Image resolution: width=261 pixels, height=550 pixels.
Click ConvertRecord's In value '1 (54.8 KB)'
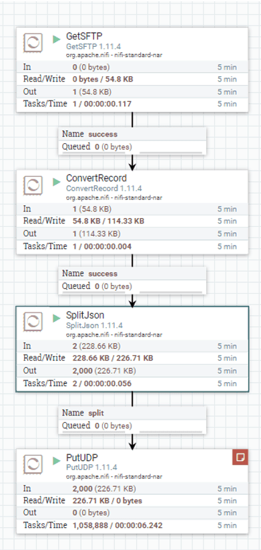pos(92,209)
